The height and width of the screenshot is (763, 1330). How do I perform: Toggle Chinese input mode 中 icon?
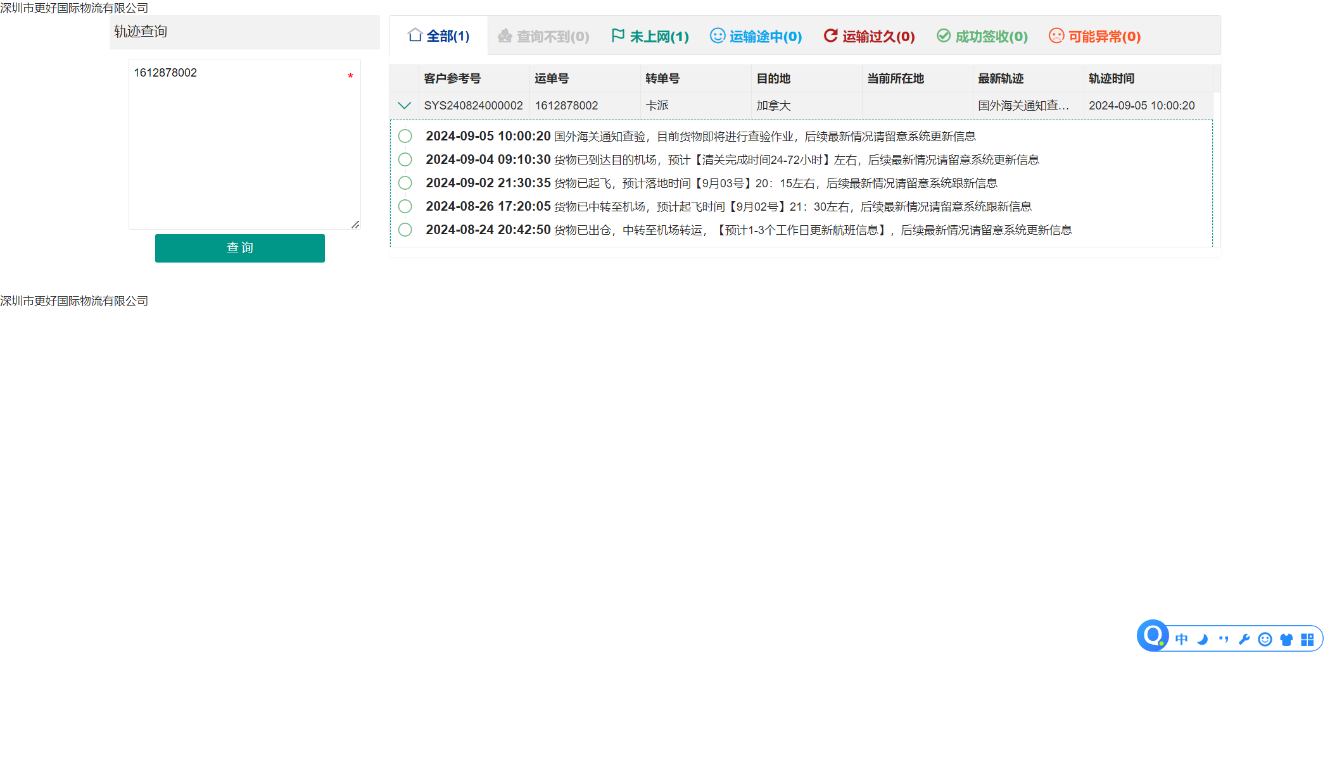click(x=1181, y=640)
